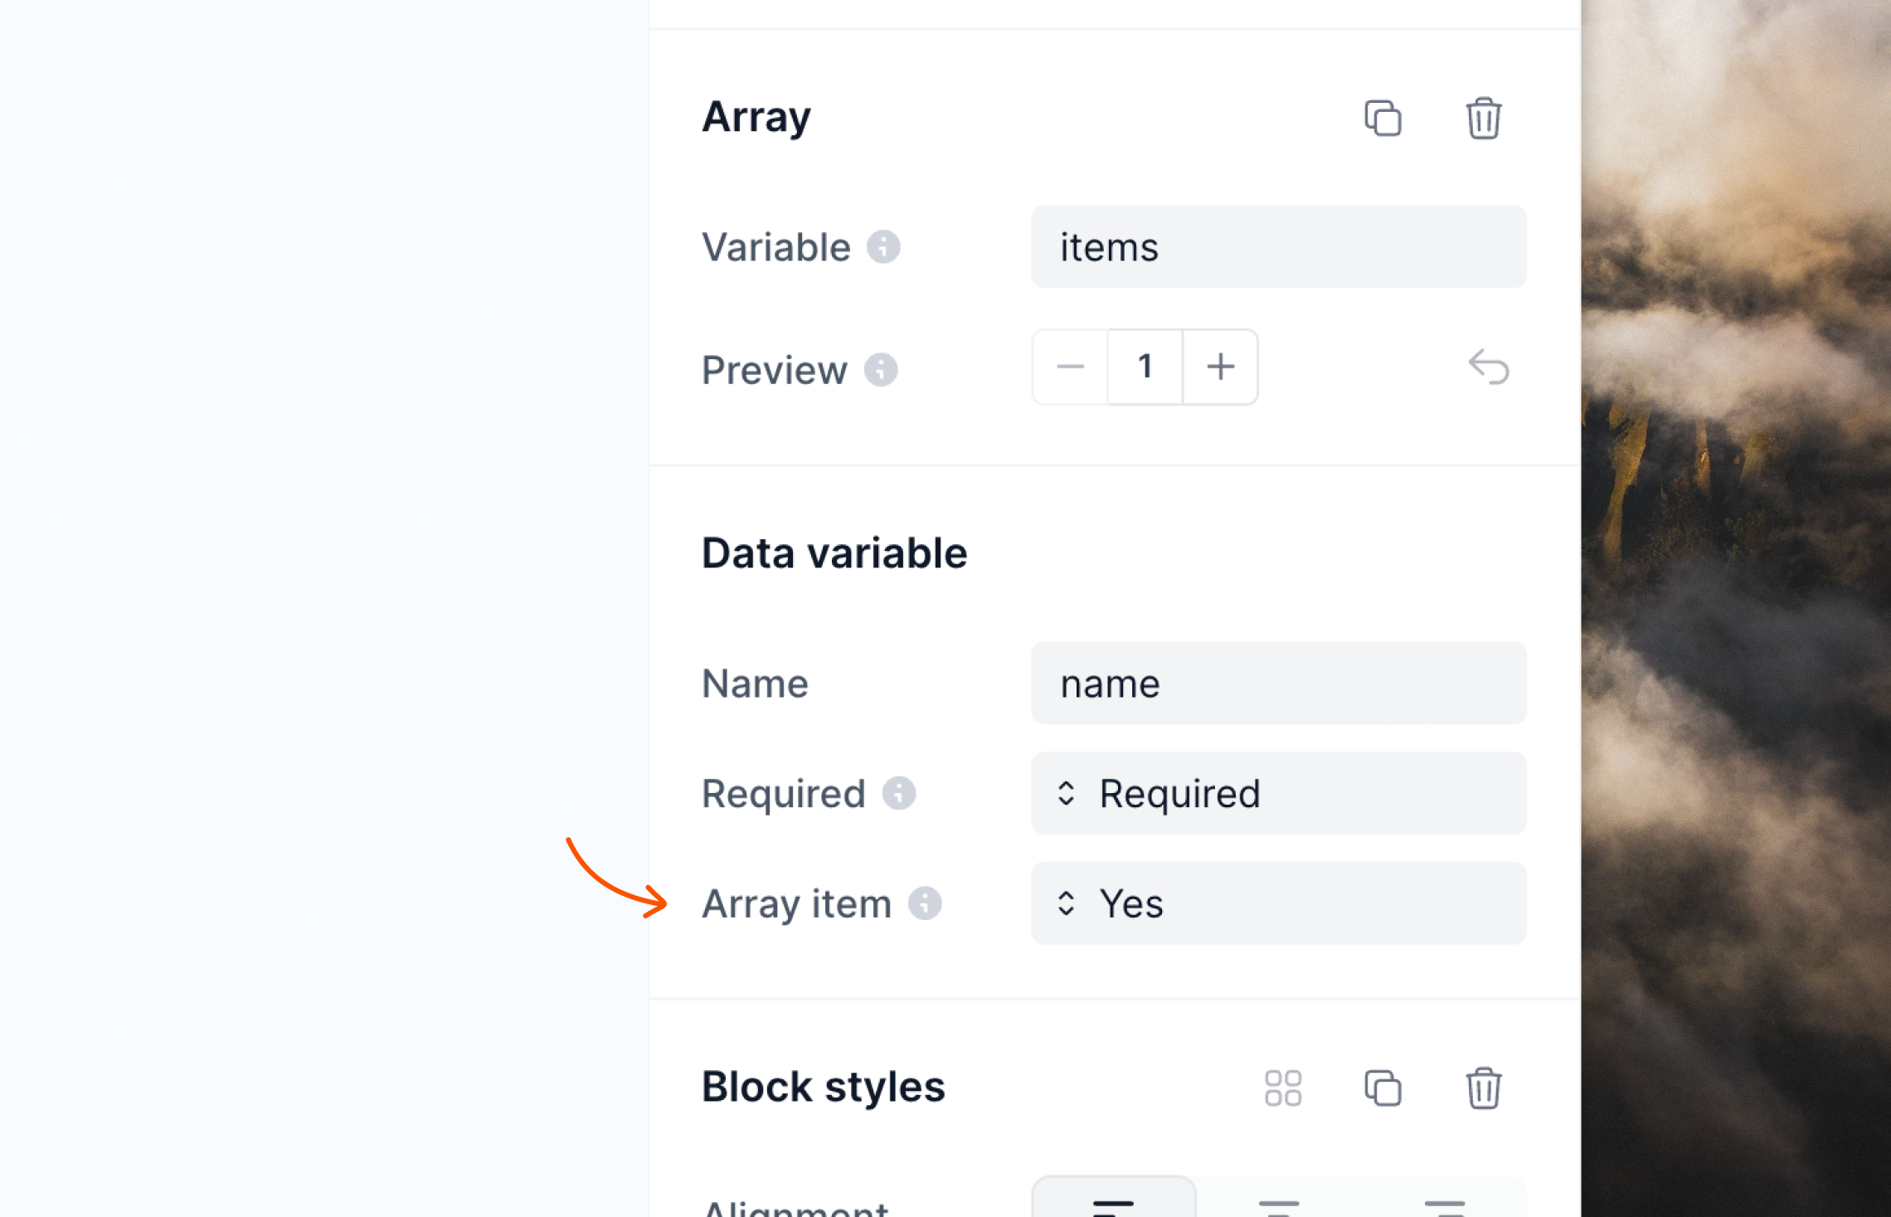Duplicate the Array block
This screenshot has height=1217, width=1891.
pos(1383,119)
